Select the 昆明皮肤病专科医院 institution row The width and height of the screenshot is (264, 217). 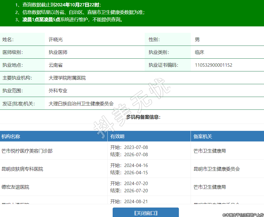(x=23, y=169)
